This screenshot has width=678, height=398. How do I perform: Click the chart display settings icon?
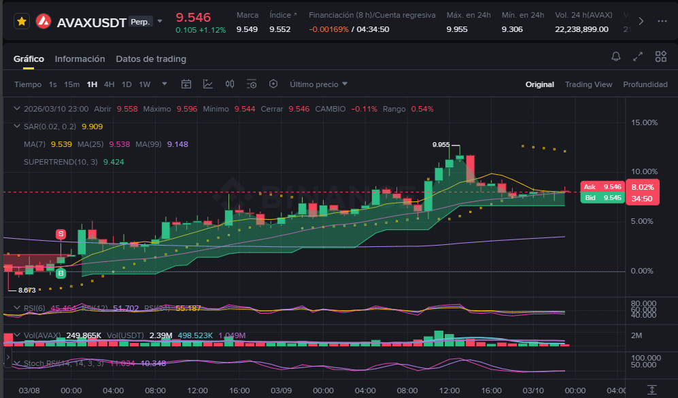point(252,84)
